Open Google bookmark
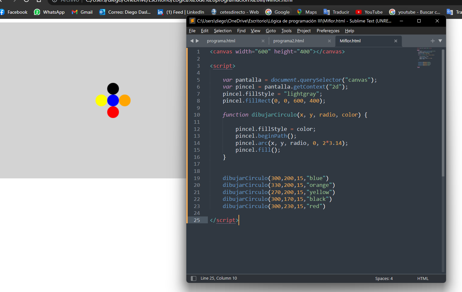462x292 pixels. pos(278,12)
